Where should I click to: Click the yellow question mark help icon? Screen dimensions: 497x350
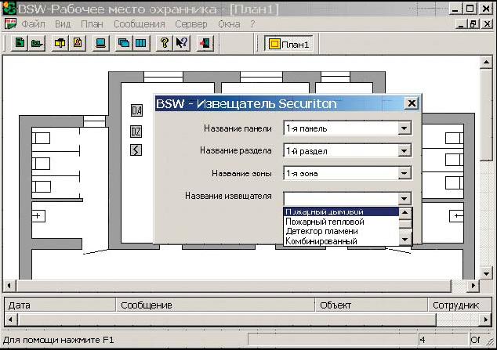[x=164, y=43]
